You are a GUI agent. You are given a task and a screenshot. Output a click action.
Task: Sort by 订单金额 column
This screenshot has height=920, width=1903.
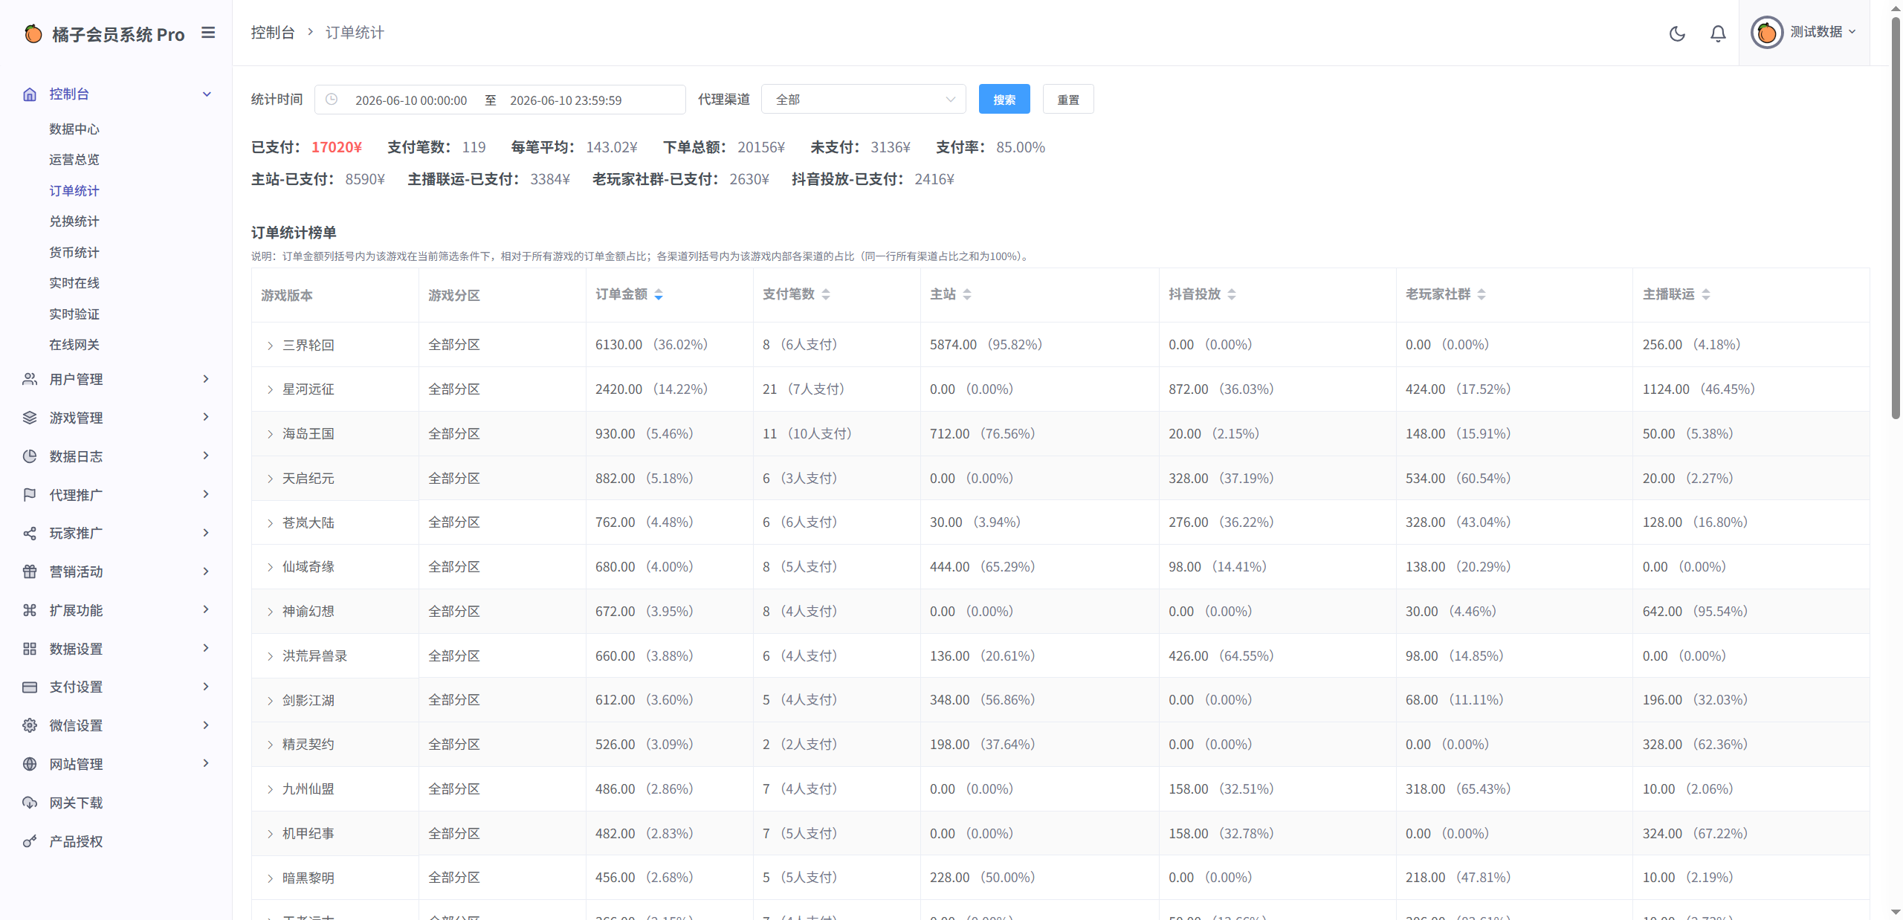click(x=659, y=294)
